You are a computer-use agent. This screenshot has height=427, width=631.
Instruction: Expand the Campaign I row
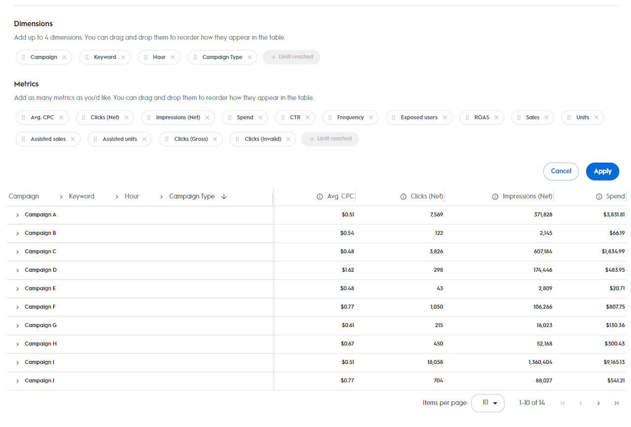tap(17, 362)
